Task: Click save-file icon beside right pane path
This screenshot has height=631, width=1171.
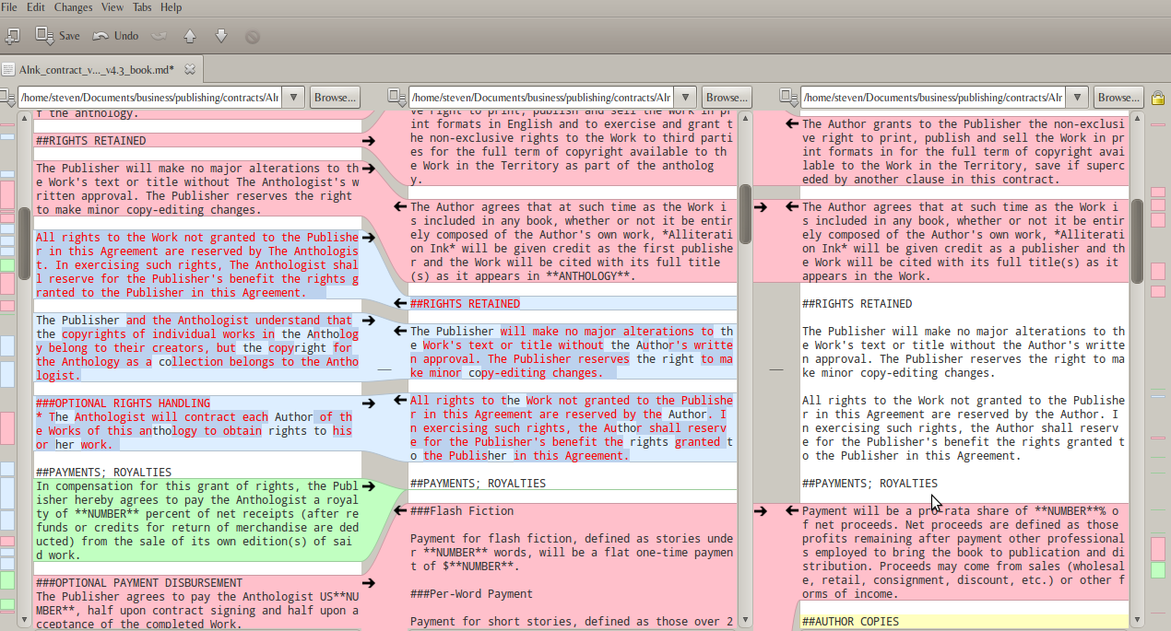Action: 788,97
